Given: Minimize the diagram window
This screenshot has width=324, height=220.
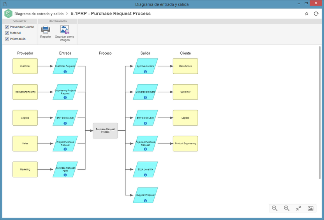Looking at the screenshot, I should point(299,4).
